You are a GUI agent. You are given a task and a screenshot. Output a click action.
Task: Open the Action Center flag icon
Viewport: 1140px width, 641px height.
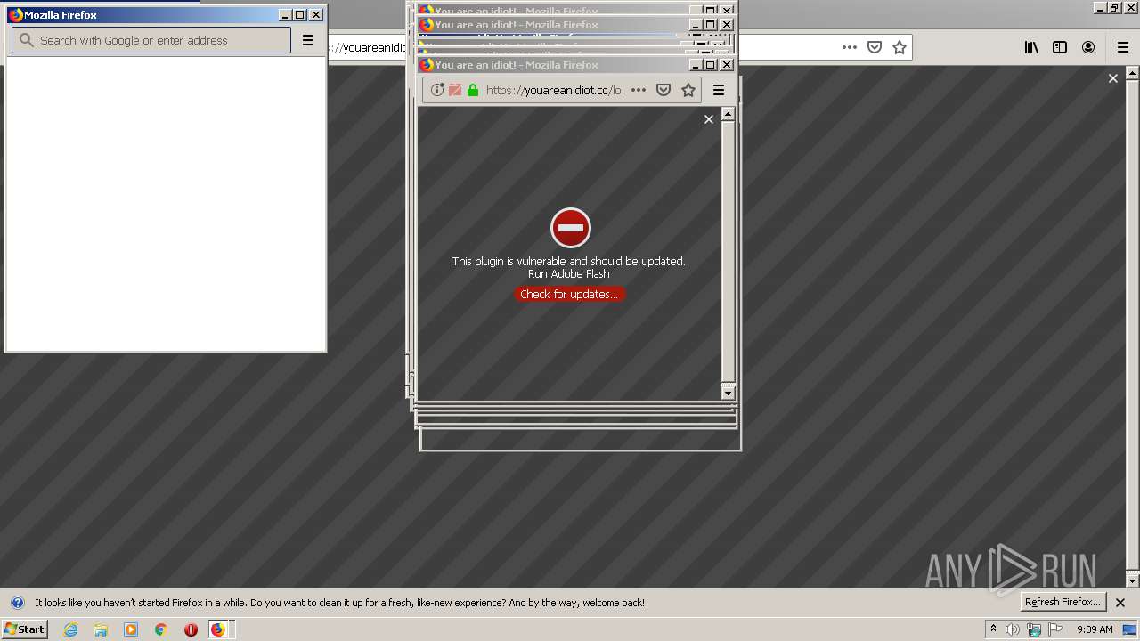coord(1055,629)
